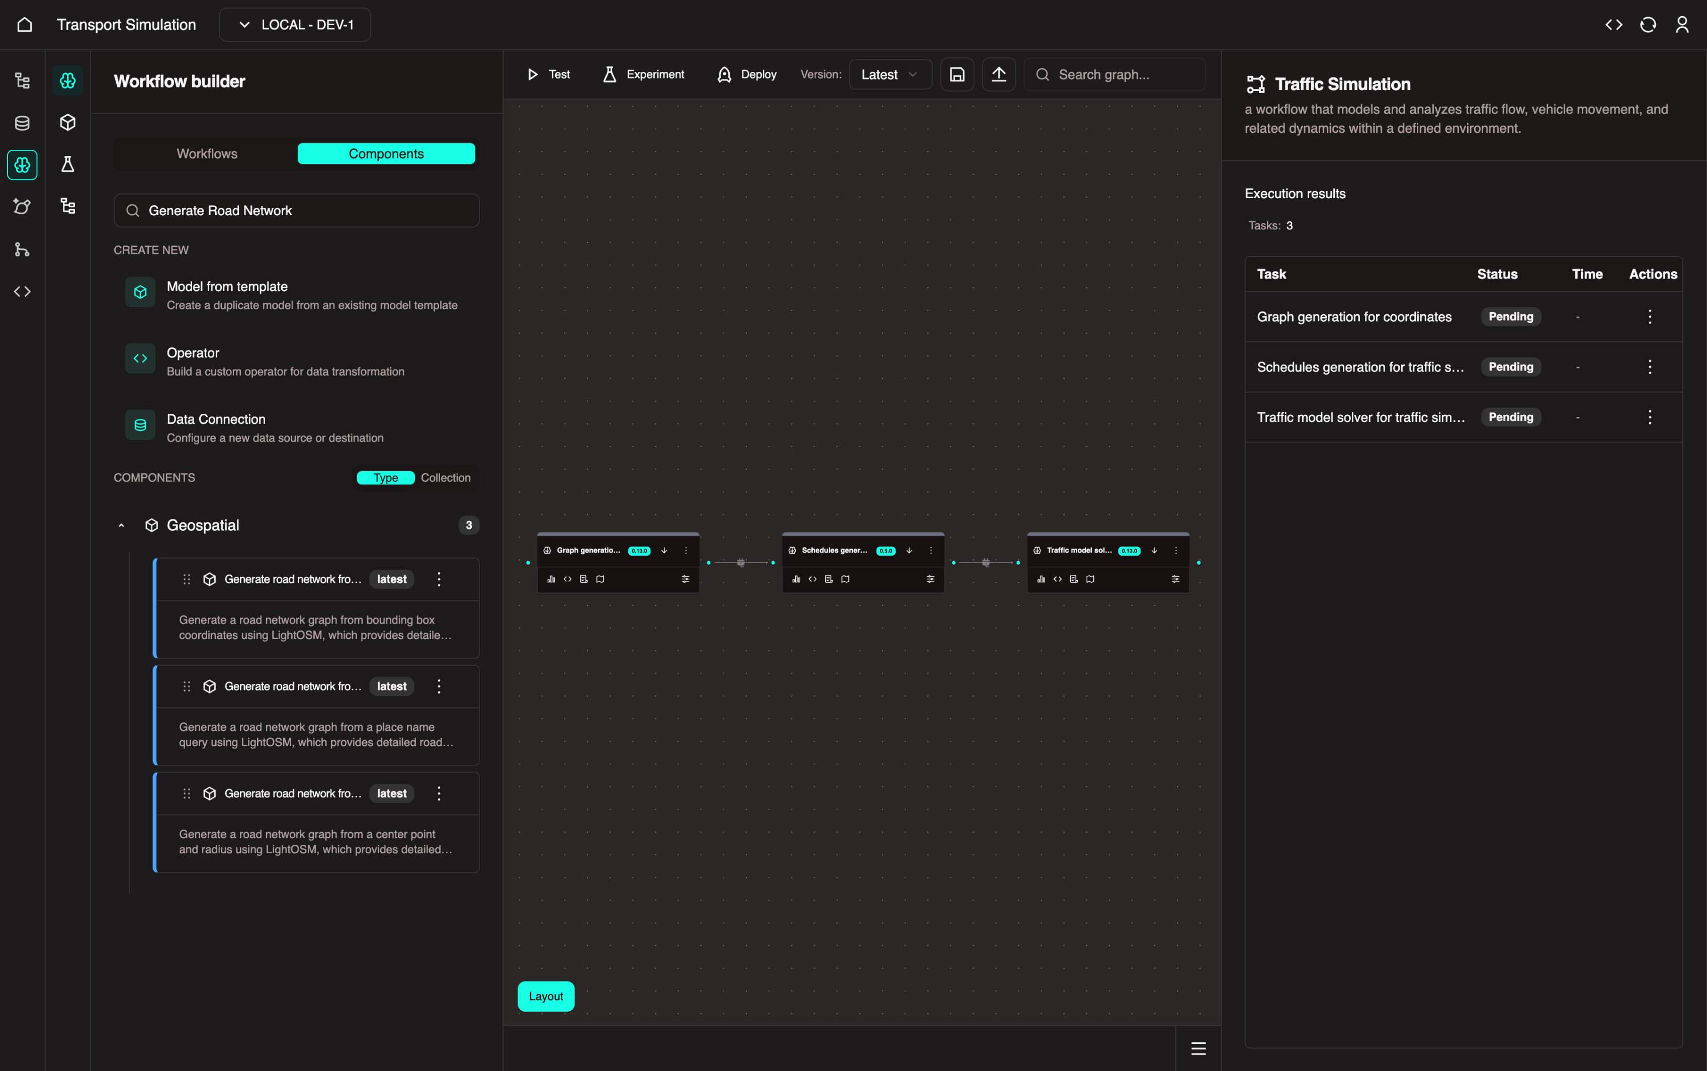Open bar chart icon on Traffic model solver node
The width and height of the screenshot is (1707, 1071).
[x=1041, y=579]
